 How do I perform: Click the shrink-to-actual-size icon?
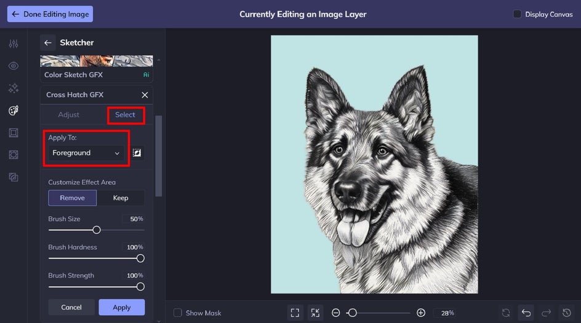click(x=315, y=313)
